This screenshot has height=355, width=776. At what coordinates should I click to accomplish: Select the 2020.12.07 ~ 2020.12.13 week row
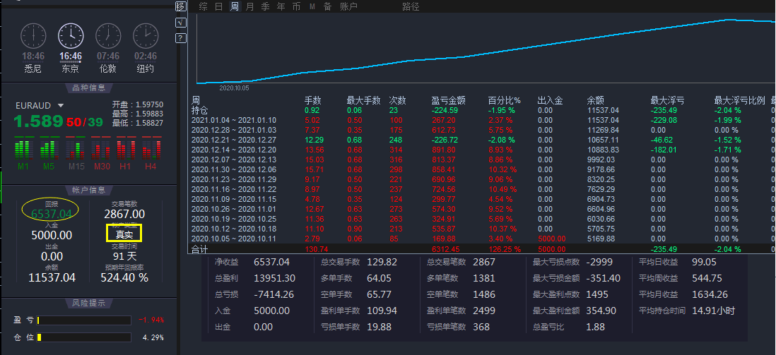pos(483,160)
